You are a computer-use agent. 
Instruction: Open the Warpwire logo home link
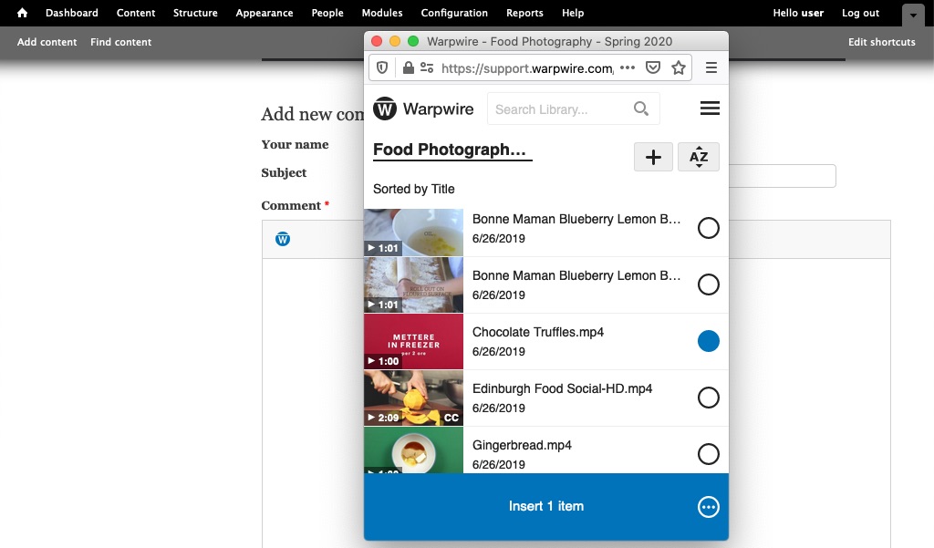click(x=423, y=109)
